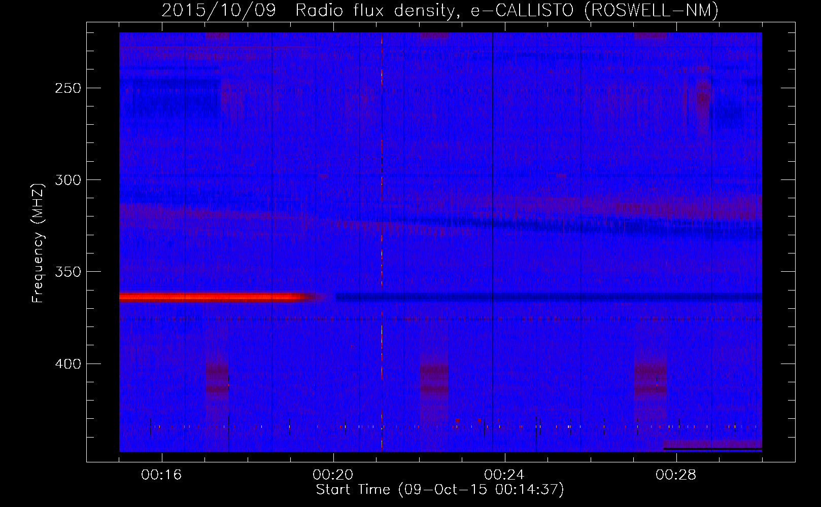Screen dimensions: 821x507
Task: Click the 250 frequency tick label
Action: [68, 88]
